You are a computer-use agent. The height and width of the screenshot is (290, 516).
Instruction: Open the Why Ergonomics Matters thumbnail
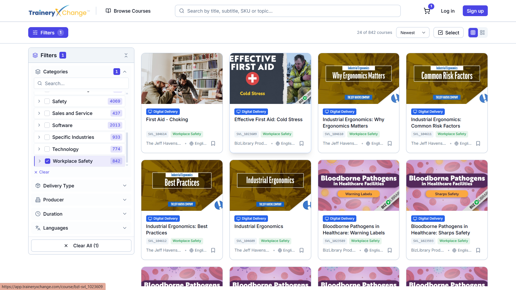click(x=359, y=78)
